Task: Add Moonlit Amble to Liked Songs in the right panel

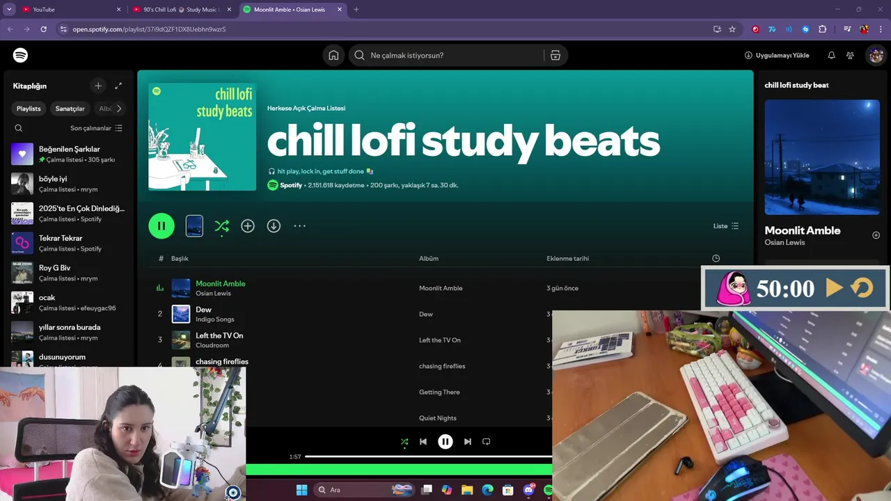Action: coord(876,235)
